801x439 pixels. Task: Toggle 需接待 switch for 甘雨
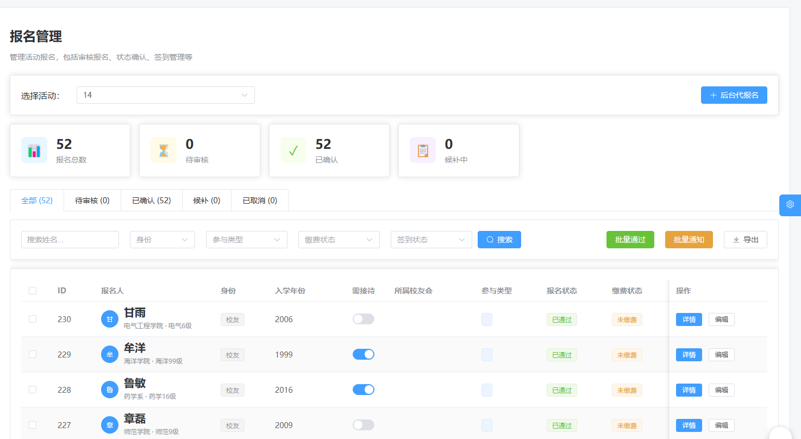pyautogui.click(x=364, y=319)
